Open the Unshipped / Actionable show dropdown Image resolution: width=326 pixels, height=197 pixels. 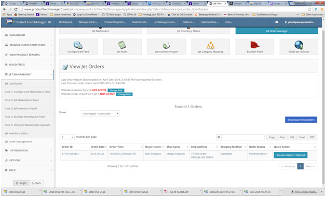point(100,113)
